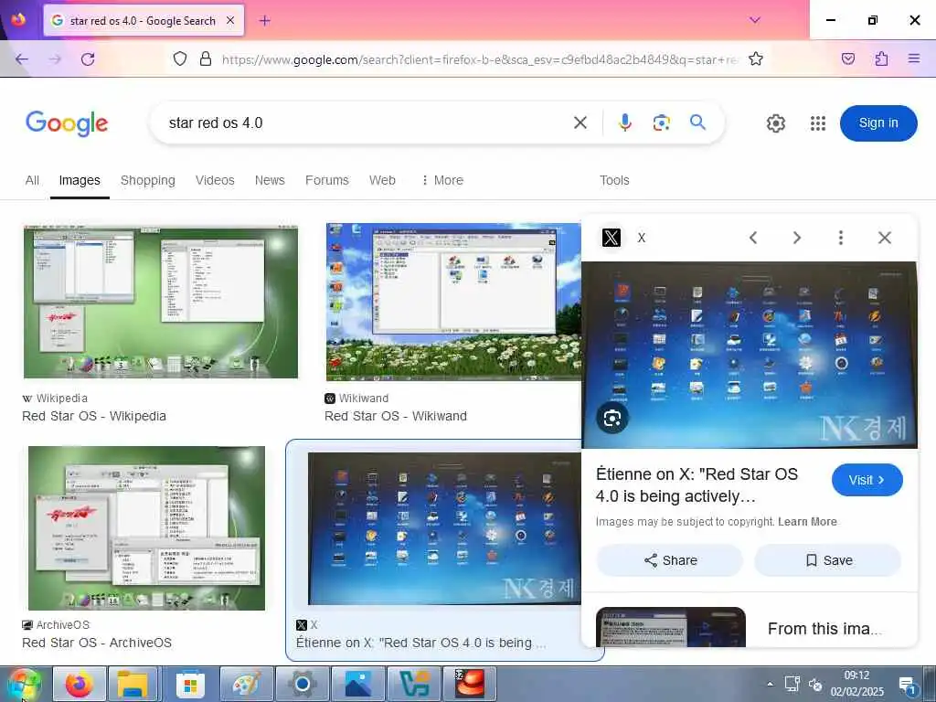Select the 'star red os 4.0 - Google Search' tab
Viewport: 936px width, 702px height.
[144, 20]
